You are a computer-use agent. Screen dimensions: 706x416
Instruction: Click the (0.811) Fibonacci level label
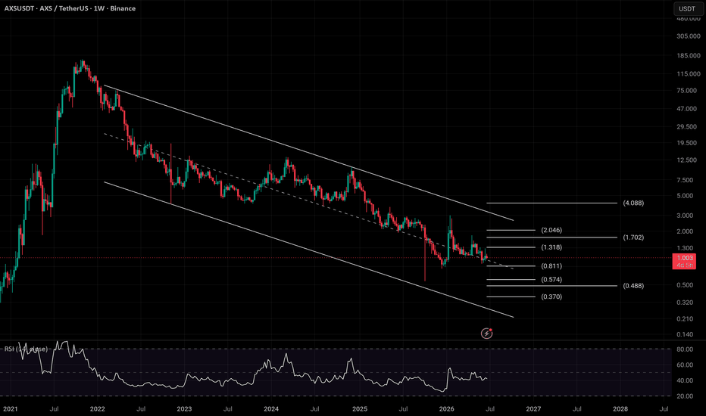pos(551,265)
